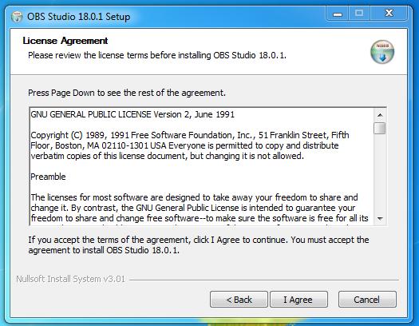Go back with the < Back button
Image resolution: width=419 pixels, height=326 pixels.
pos(239,300)
